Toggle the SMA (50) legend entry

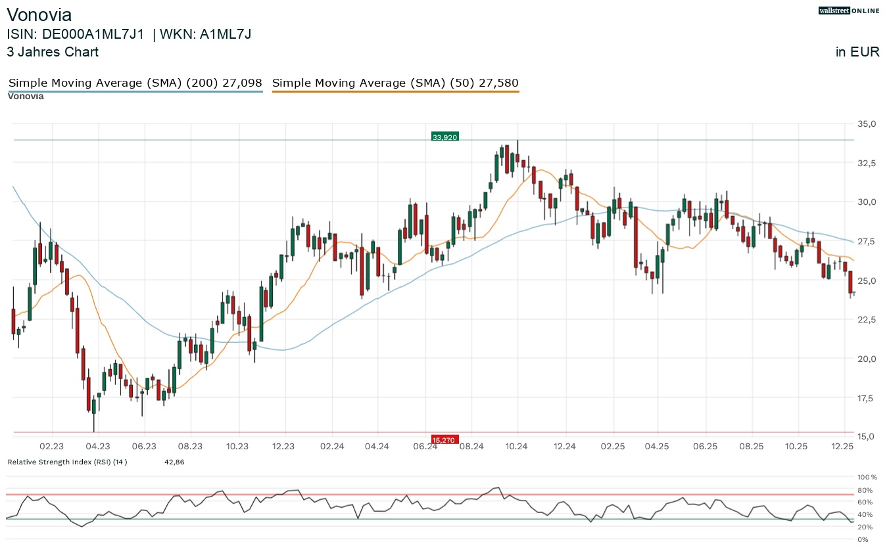click(x=395, y=83)
